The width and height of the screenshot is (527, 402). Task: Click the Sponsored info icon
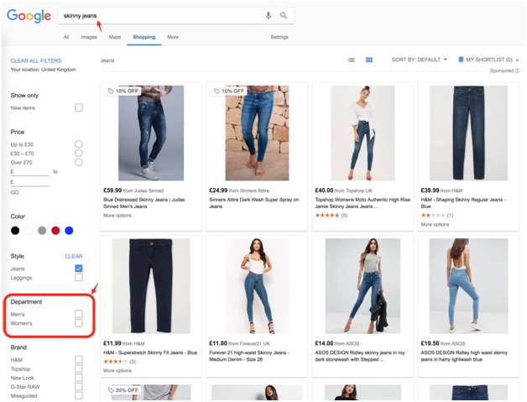pyautogui.click(x=518, y=71)
